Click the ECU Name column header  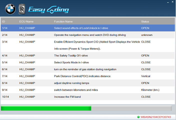26,21
